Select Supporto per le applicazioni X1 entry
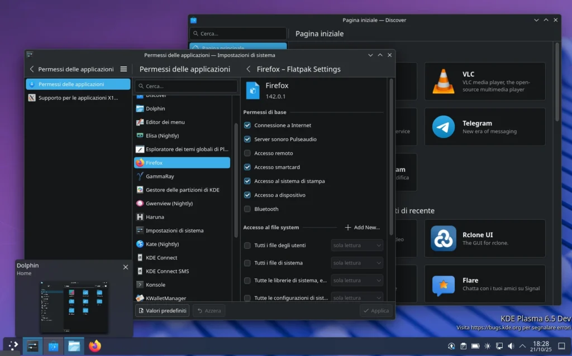The height and width of the screenshot is (356, 572). (x=78, y=98)
